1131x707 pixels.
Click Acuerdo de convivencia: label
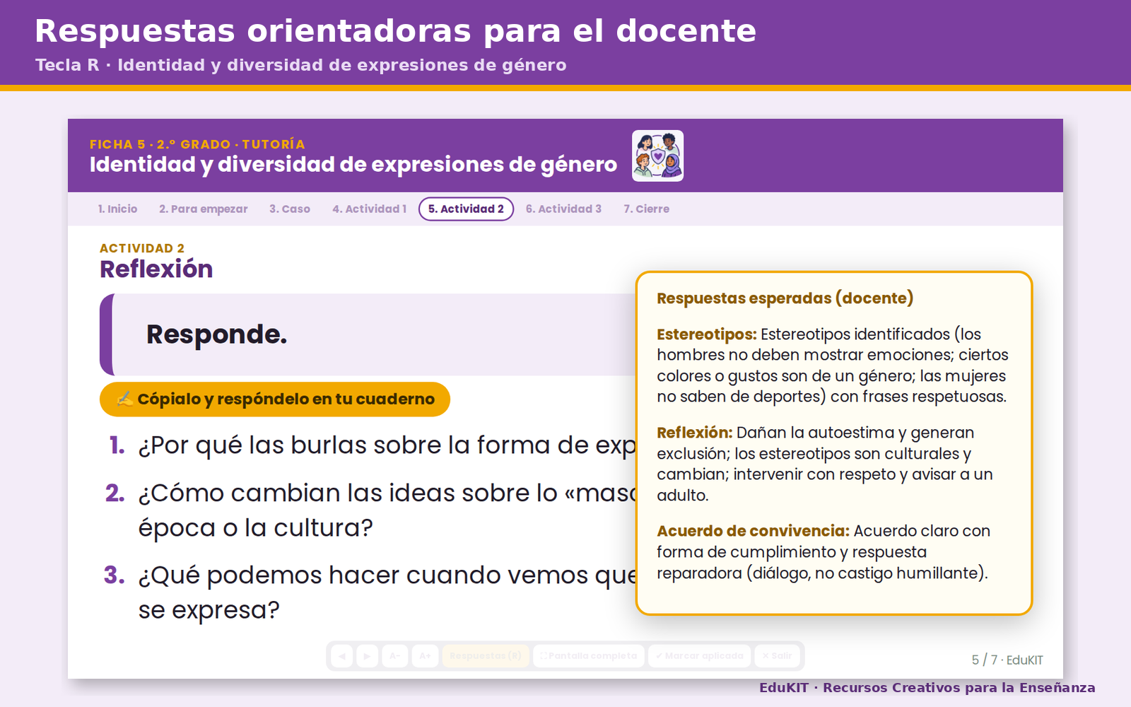click(753, 531)
